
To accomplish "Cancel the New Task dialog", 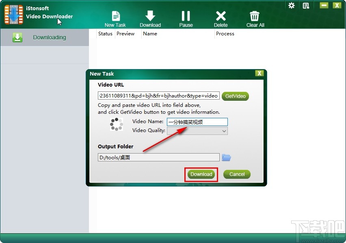I will [237, 174].
